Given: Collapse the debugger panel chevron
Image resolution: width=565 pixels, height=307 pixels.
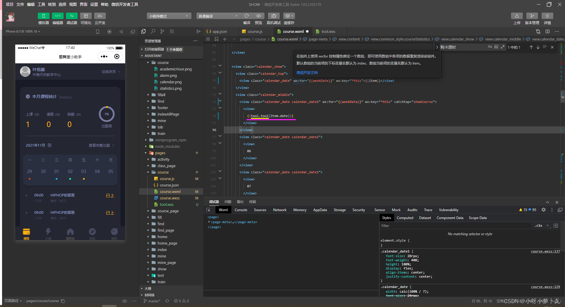Looking at the screenshot, I should 547,202.
